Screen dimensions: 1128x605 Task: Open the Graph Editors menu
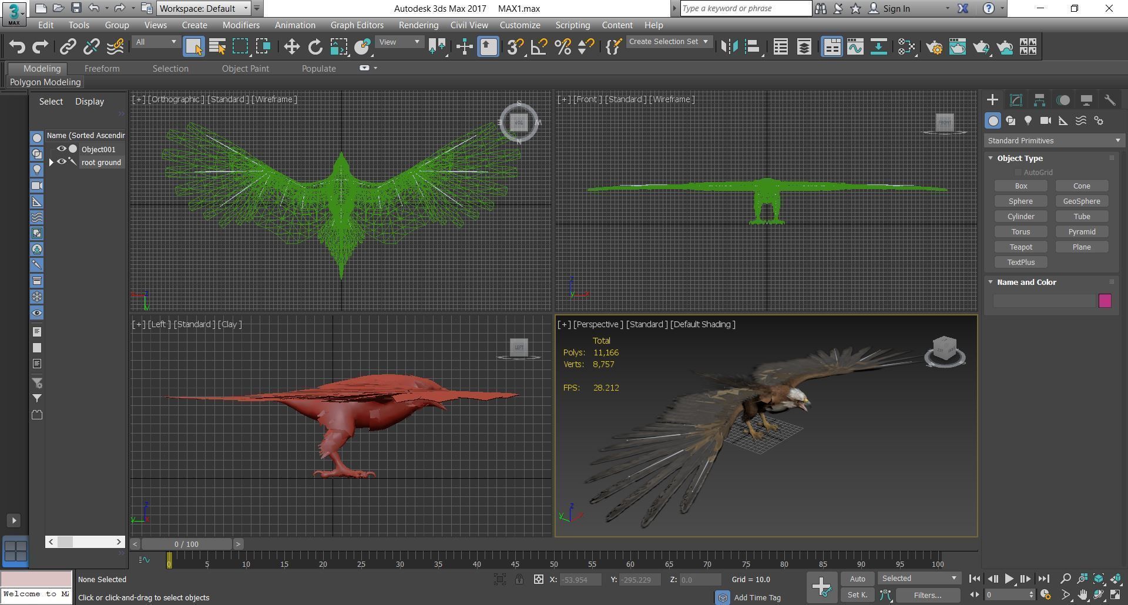(357, 25)
